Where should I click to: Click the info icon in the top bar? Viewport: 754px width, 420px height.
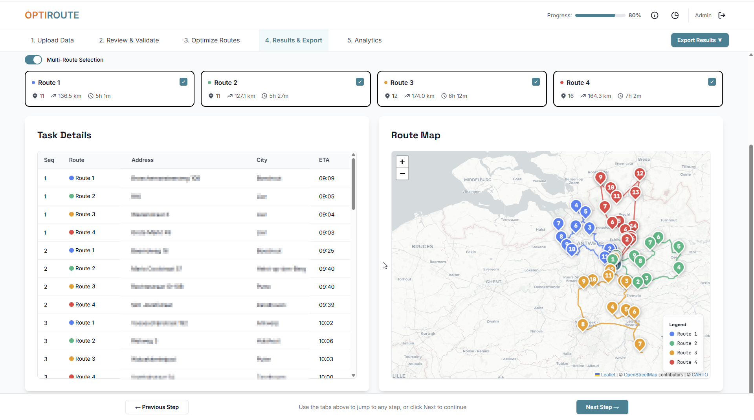[655, 15]
